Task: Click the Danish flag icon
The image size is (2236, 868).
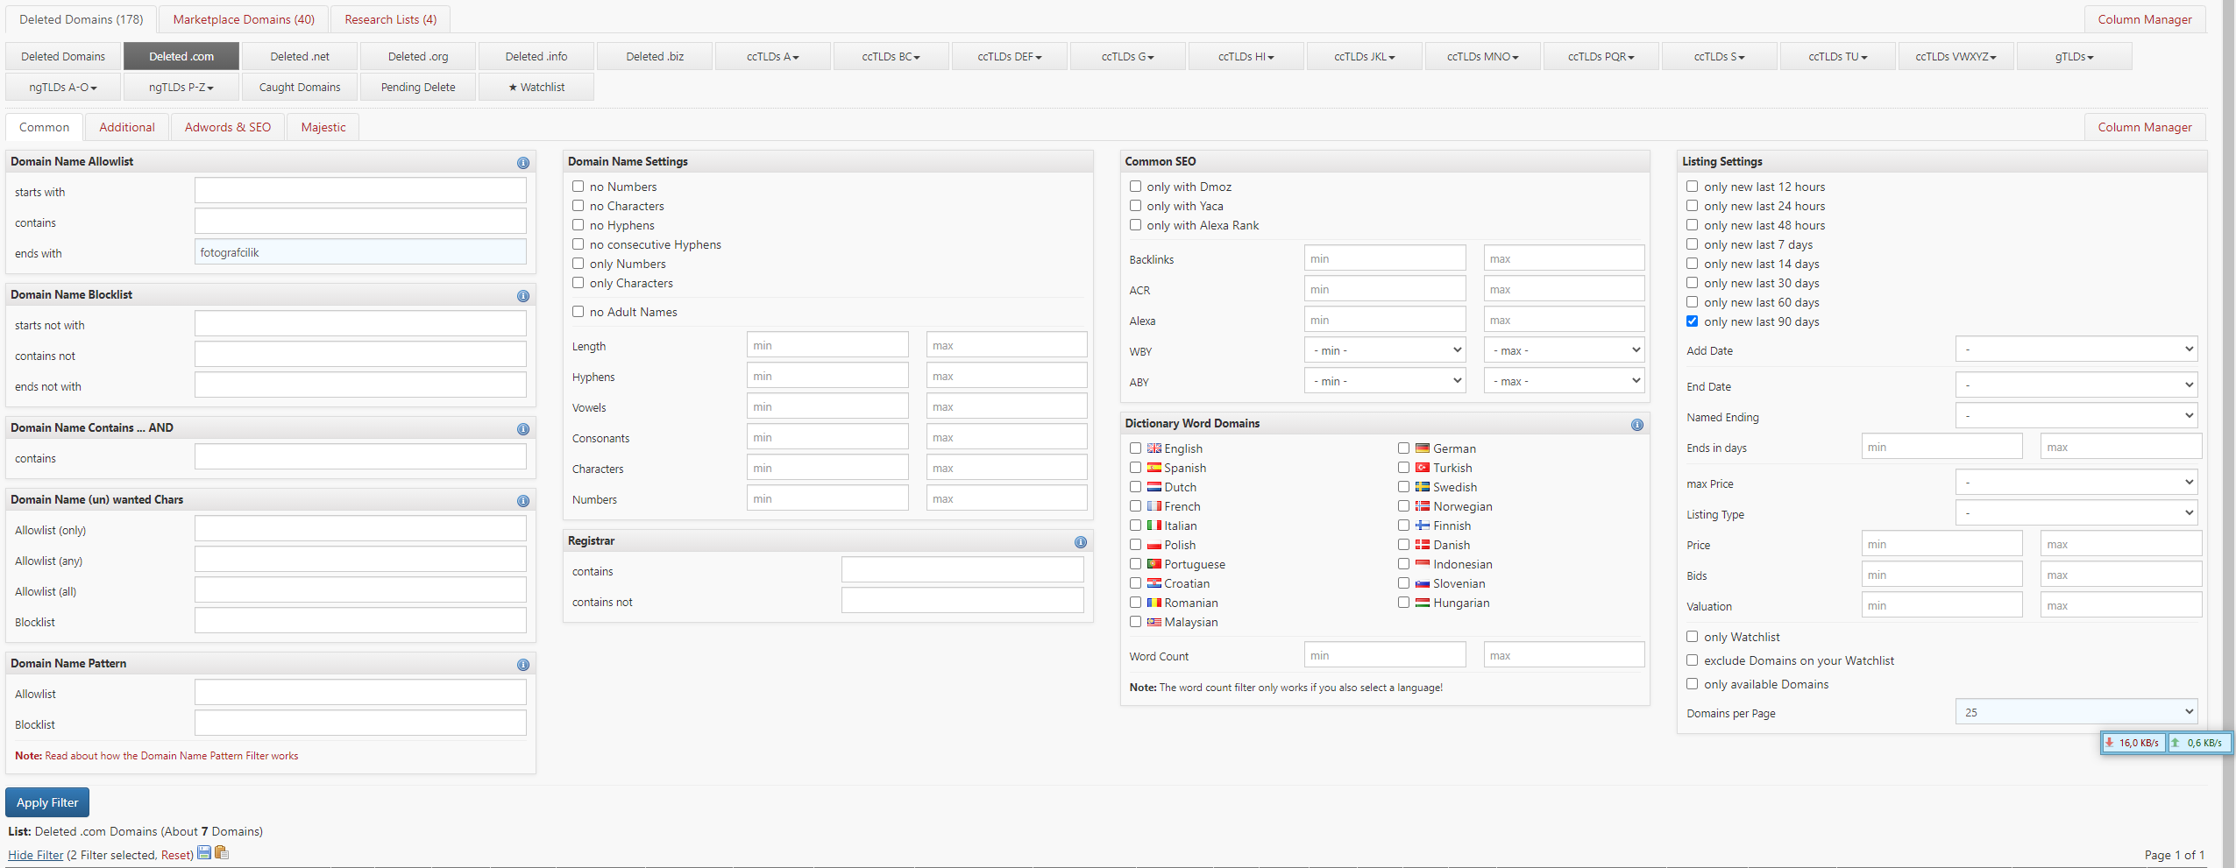Action: [1423, 545]
